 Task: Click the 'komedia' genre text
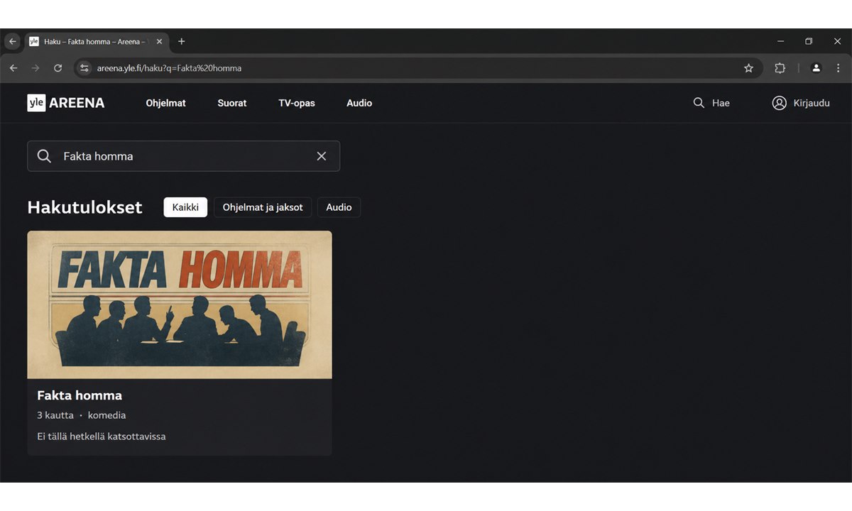[106, 415]
